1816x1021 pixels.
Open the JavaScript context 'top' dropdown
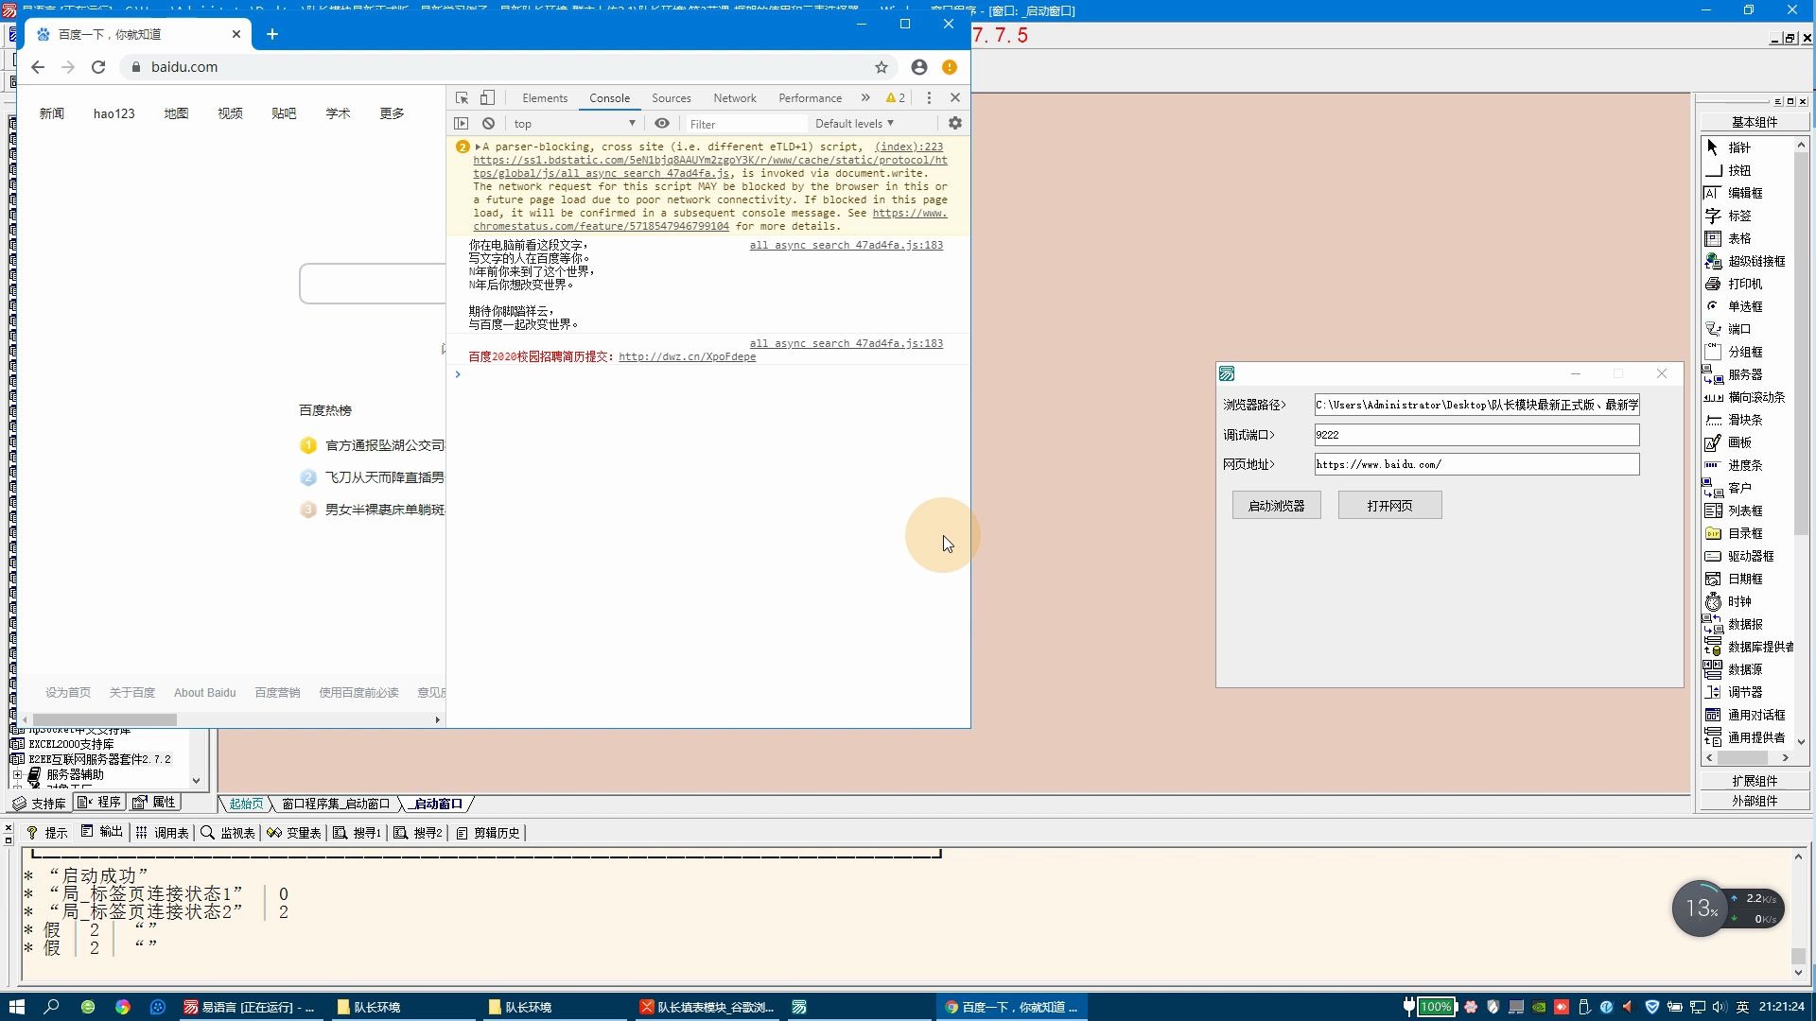coord(574,124)
